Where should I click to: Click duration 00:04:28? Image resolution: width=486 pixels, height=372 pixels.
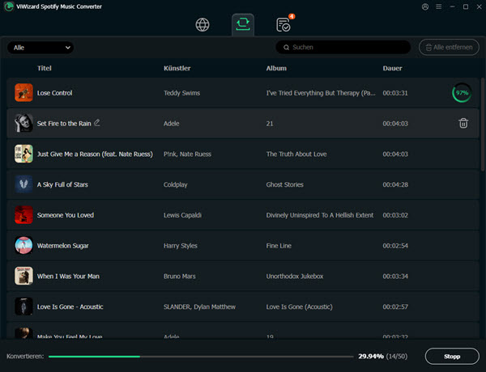395,184
